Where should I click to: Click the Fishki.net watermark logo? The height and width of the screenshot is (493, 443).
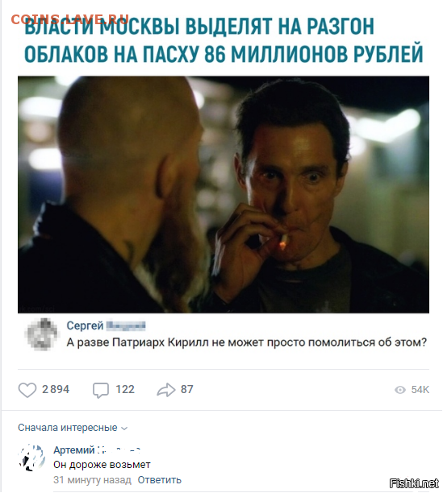tap(414, 483)
